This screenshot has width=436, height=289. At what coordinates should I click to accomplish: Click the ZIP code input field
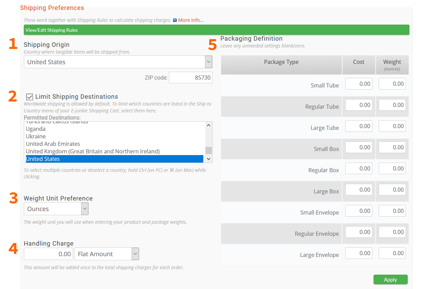pyautogui.click(x=190, y=78)
